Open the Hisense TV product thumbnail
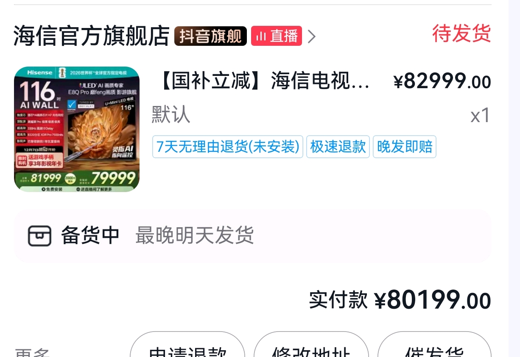The height and width of the screenshot is (357, 520). click(77, 129)
